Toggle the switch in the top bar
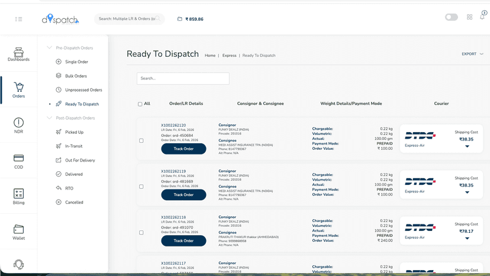Viewport: 490px width, 276px height. tap(452, 17)
